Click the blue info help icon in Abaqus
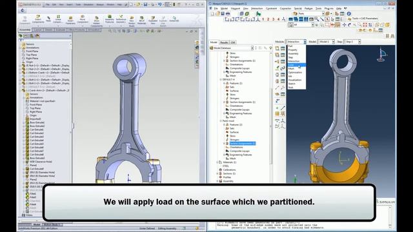Screen dimensions: 413x232 point(349,14)
